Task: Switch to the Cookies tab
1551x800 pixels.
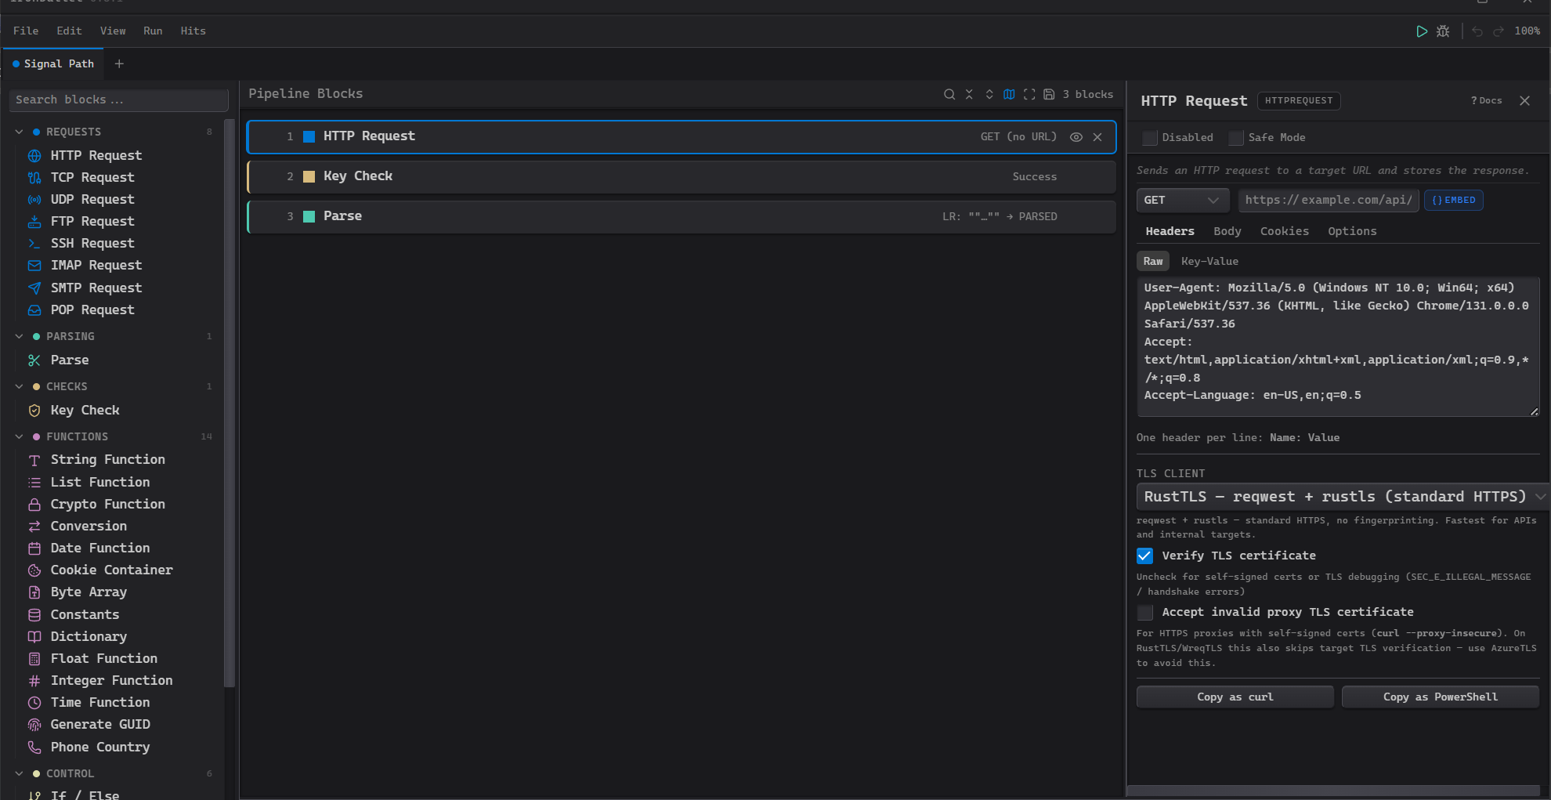Action: coord(1284,231)
